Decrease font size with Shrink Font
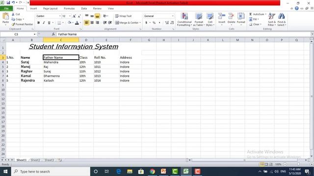 point(79,16)
